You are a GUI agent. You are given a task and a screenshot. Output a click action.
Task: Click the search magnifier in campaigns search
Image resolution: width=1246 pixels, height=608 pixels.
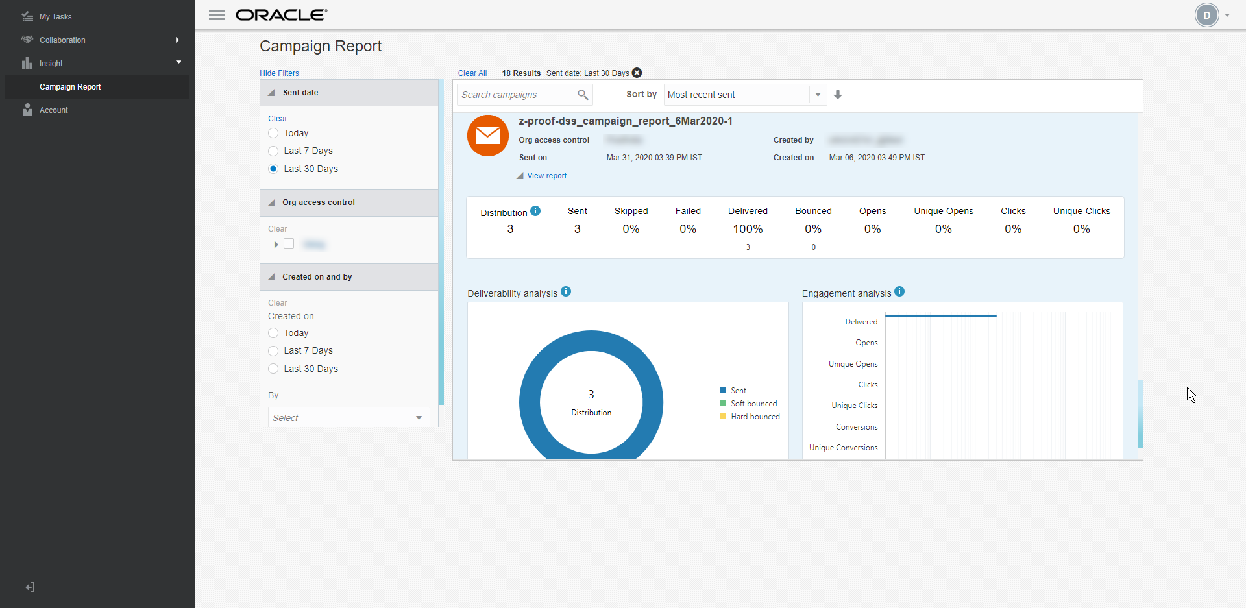pos(582,95)
